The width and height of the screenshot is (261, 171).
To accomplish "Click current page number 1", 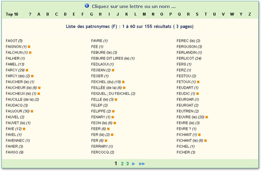I will tap(116, 164).
